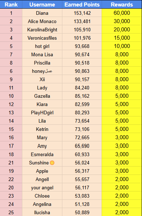Click the your angel username cell
This screenshot has width=142, height=216.
42,188
